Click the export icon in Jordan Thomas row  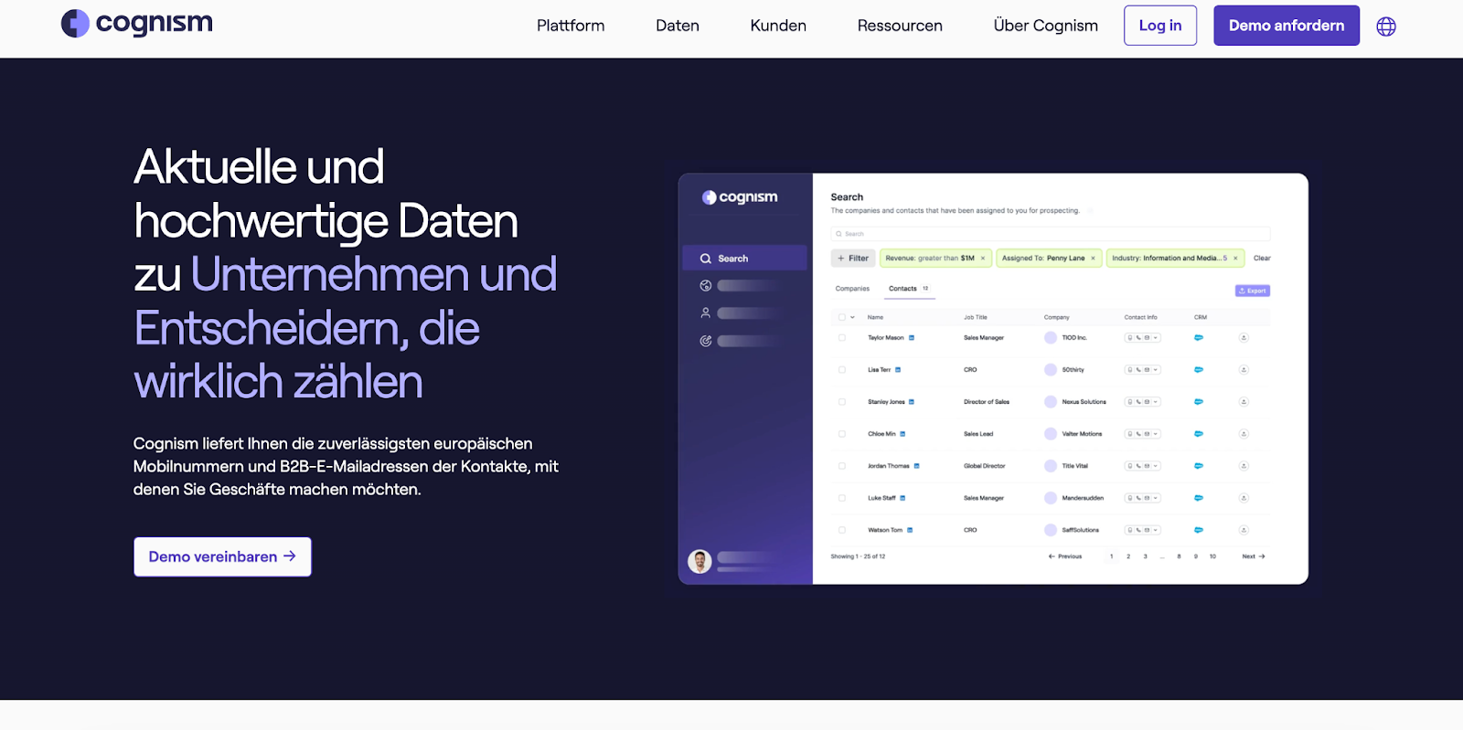1244,466
